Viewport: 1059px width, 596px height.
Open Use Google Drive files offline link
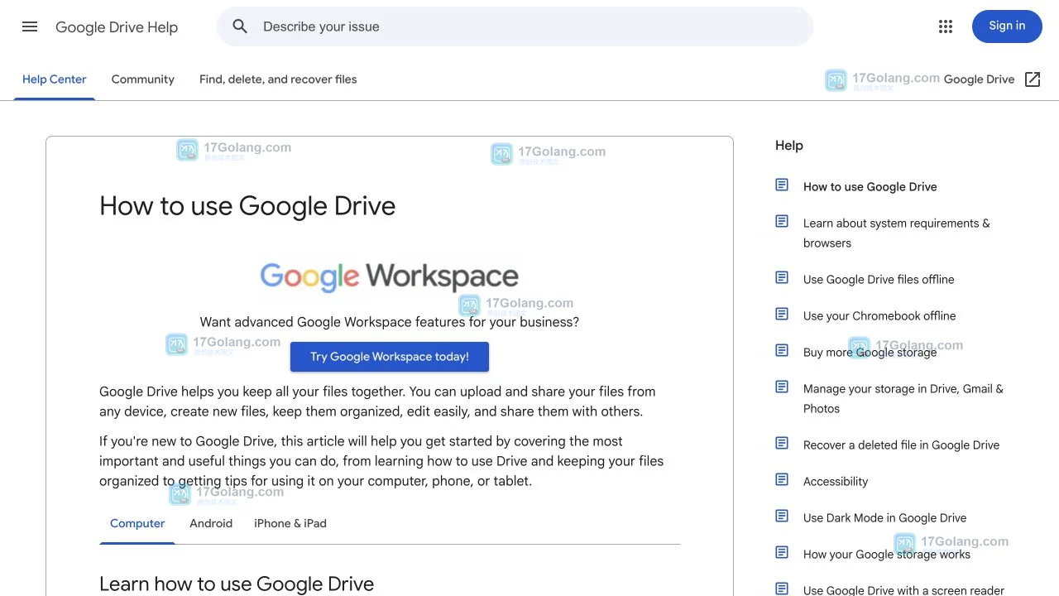(879, 280)
